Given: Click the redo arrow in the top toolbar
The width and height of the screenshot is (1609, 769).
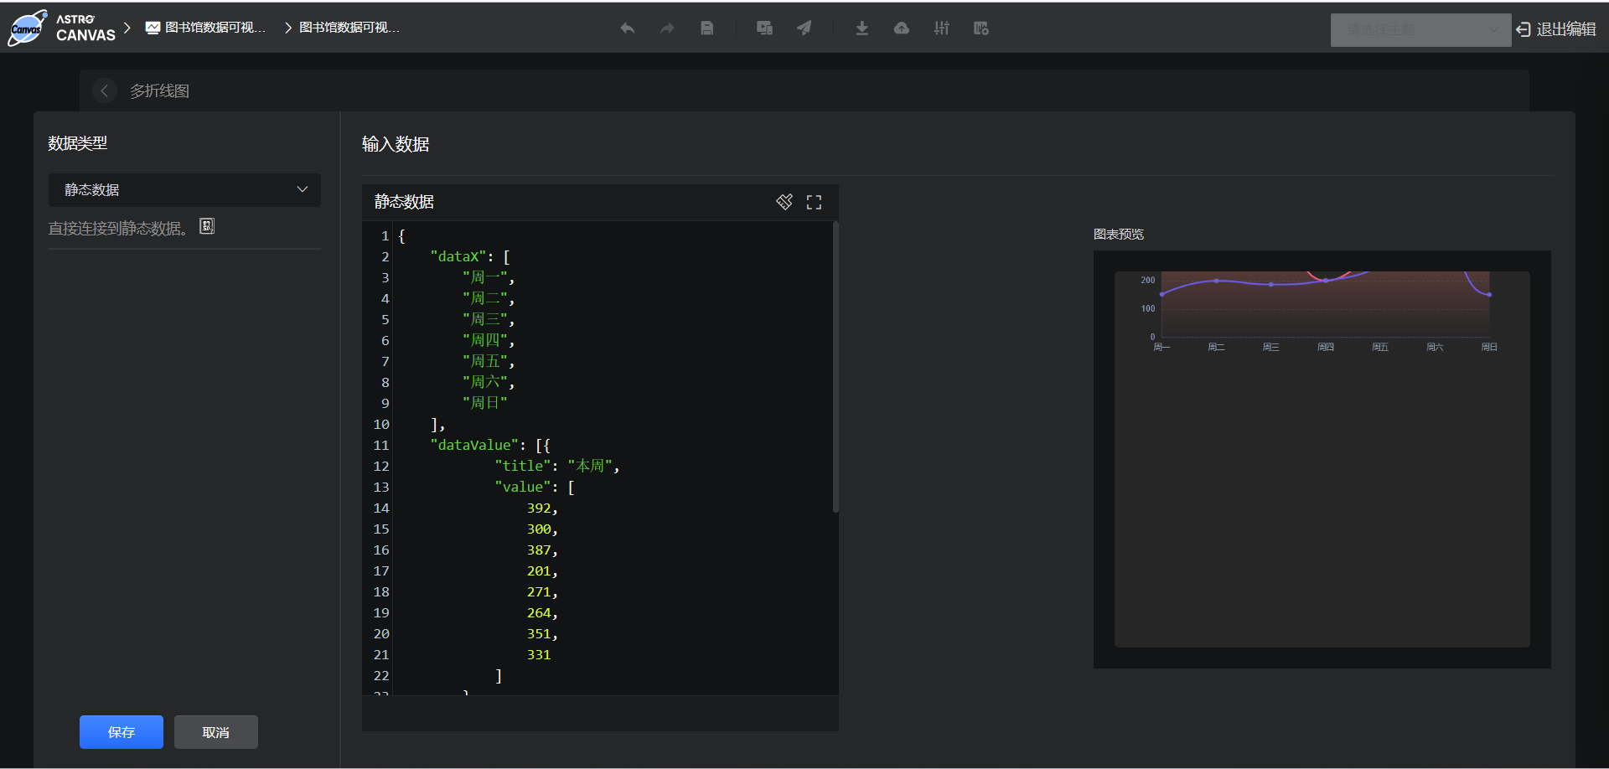Looking at the screenshot, I should coord(667,28).
